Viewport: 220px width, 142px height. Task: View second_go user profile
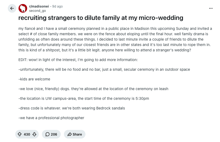(x=37, y=11)
